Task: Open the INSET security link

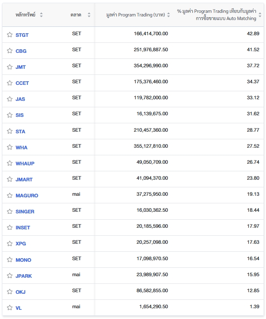Action: pyautogui.click(x=23, y=228)
